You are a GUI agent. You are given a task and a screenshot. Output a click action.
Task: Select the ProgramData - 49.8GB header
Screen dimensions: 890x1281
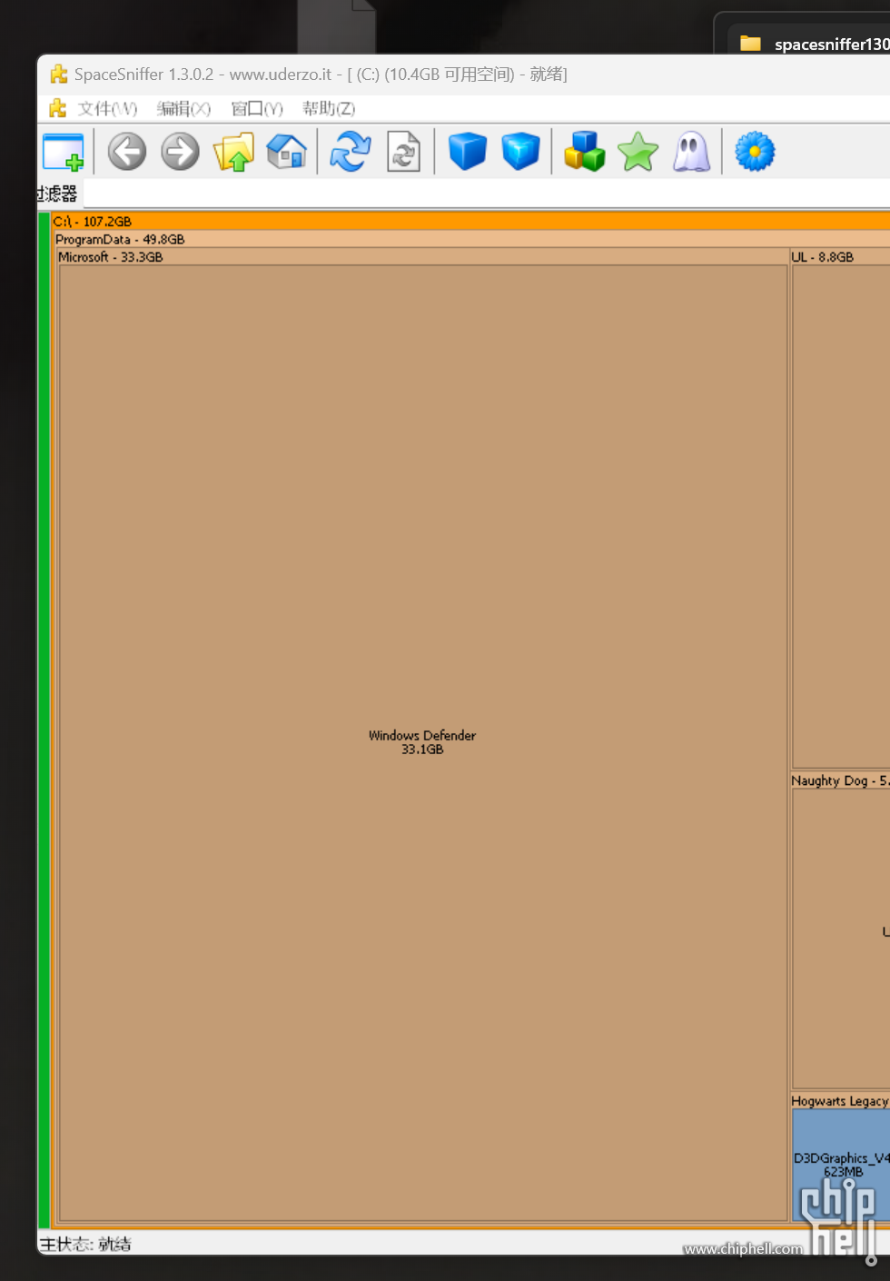tap(472, 239)
